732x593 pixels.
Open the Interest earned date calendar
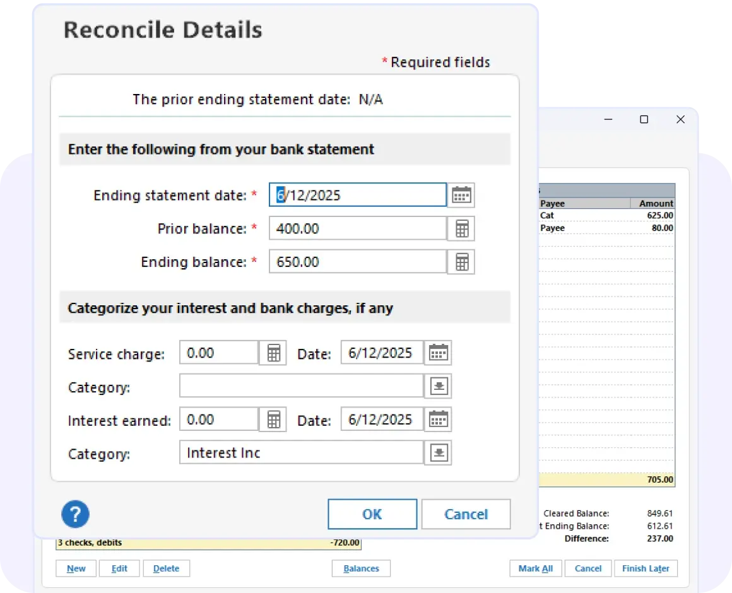point(438,419)
